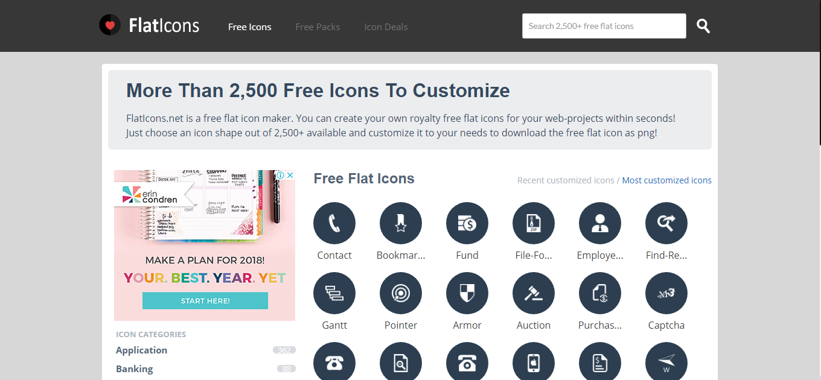821x380 pixels.
Task: Show Recent customized icons
Action: pos(566,180)
